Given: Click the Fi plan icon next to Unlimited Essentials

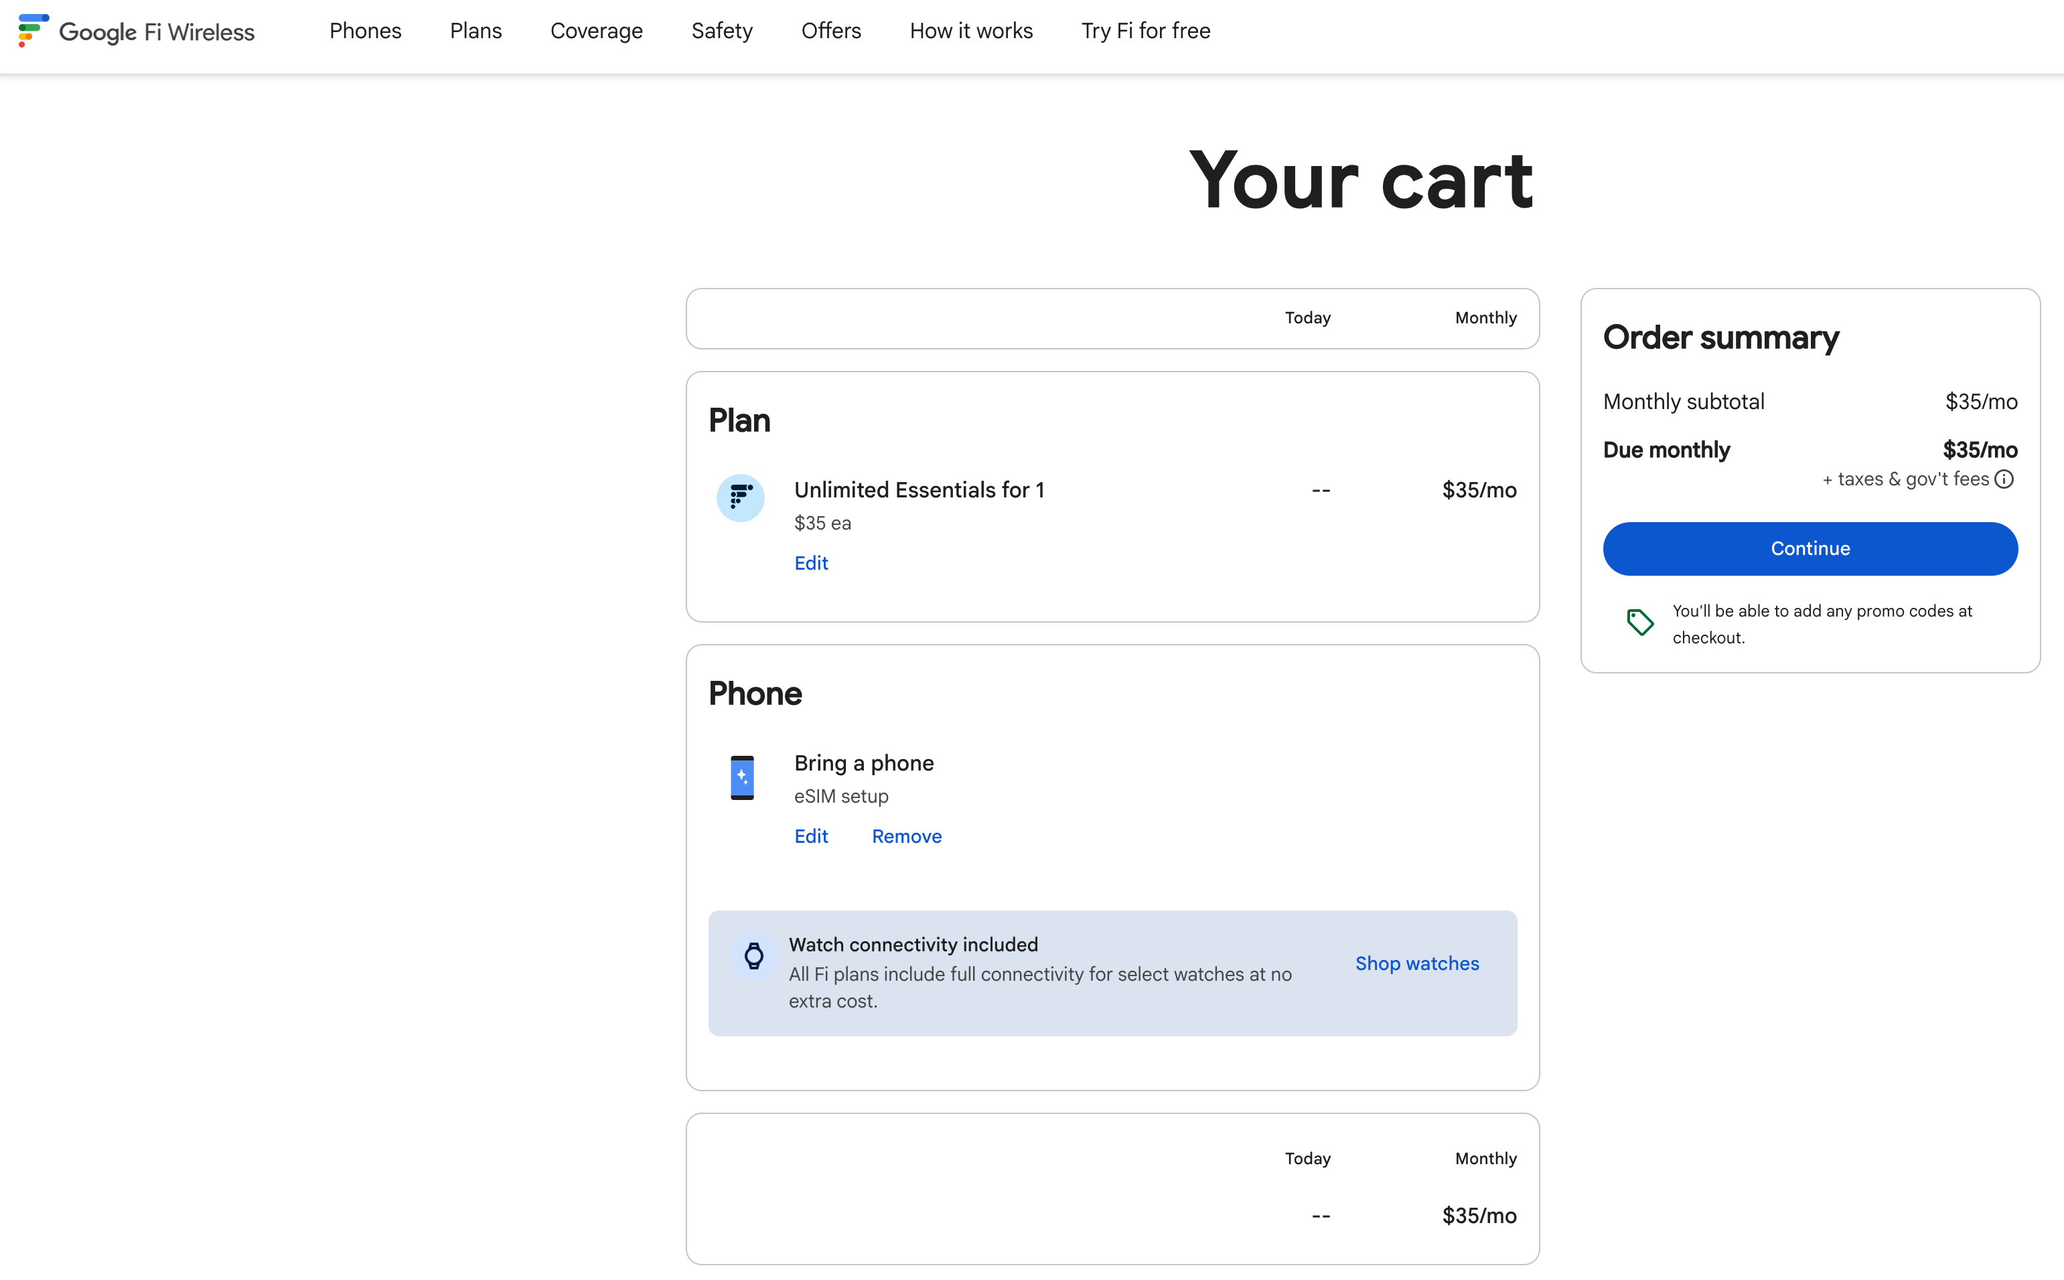Looking at the screenshot, I should 740,498.
